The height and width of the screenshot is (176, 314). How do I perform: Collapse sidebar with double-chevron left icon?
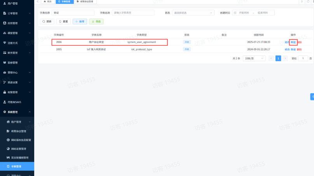38,2
